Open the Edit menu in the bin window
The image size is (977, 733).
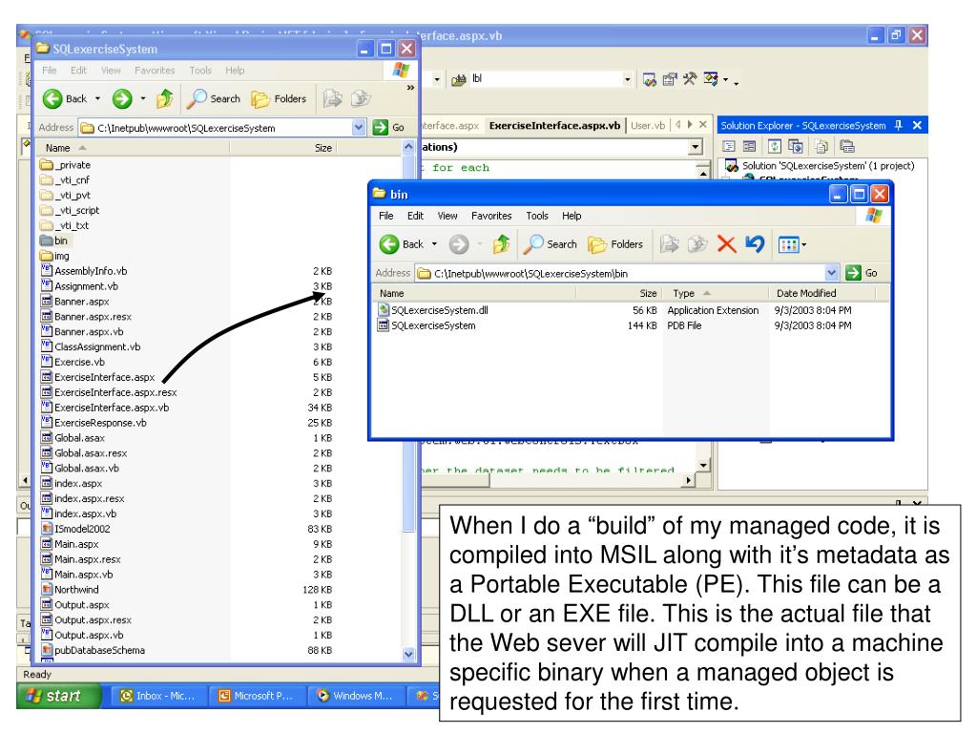(x=416, y=216)
